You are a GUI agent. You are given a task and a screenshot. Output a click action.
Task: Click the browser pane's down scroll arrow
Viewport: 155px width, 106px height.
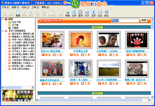coord(152,97)
